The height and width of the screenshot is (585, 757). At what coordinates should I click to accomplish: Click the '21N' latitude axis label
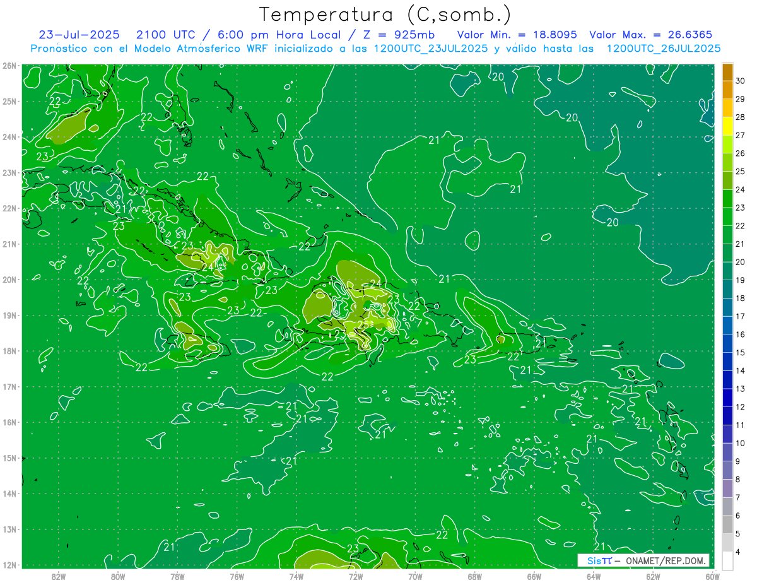(9, 244)
